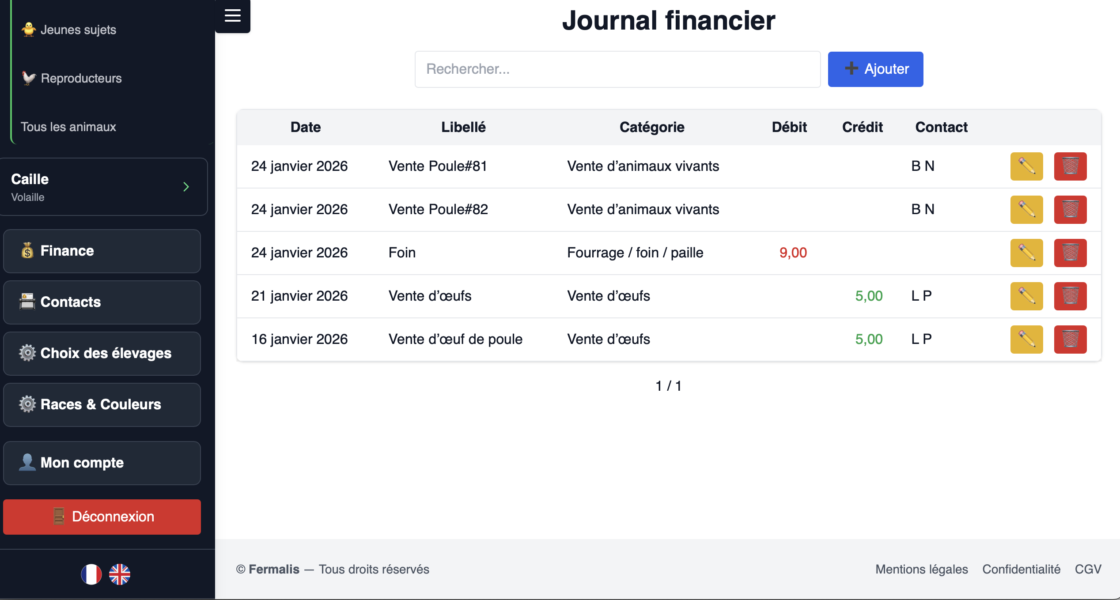This screenshot has width=1120, height=600.
Task: Click the gear icon beside Races & Couleurs
Action: tap(27, 404)
